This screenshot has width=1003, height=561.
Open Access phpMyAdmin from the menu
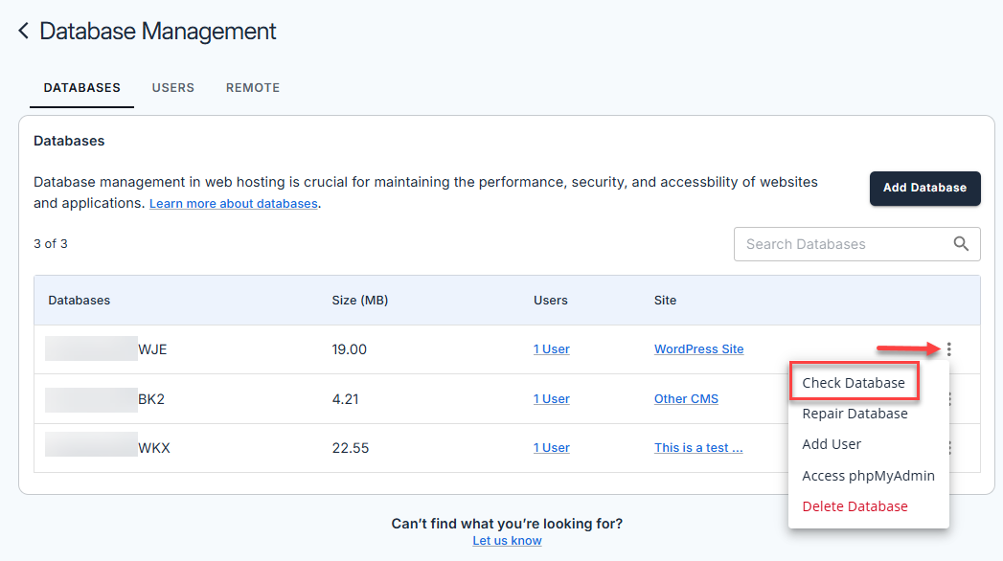pos(867,475)
